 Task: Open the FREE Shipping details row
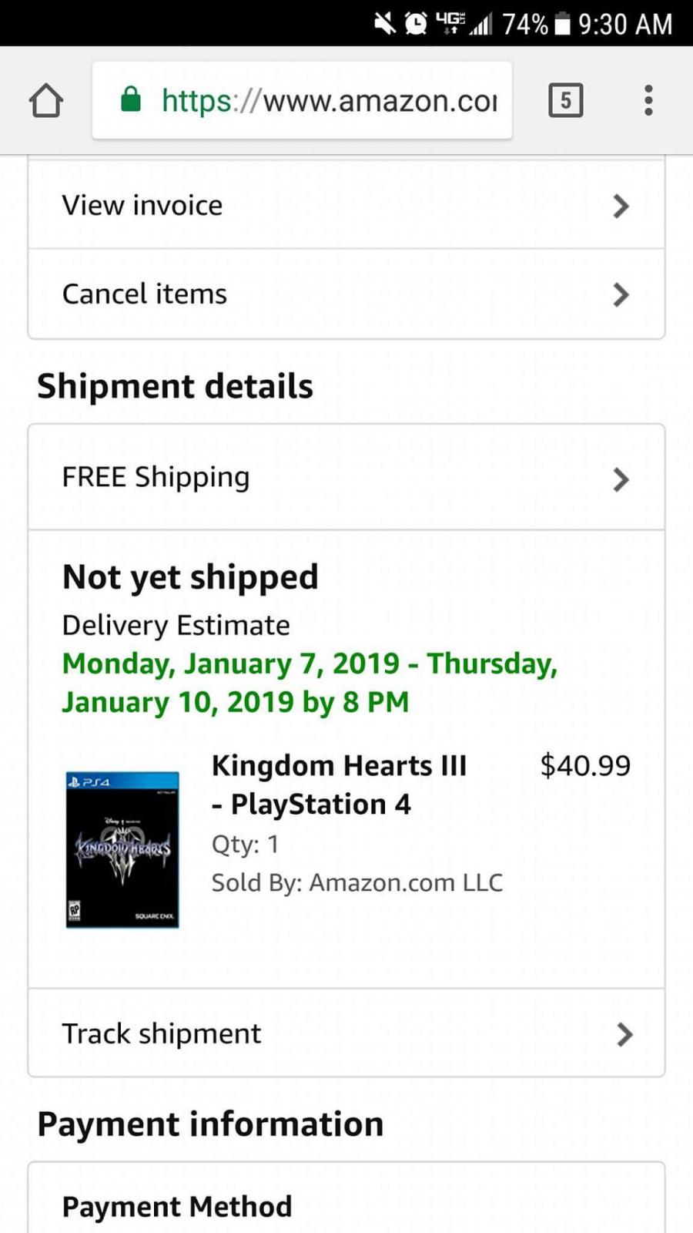[x=156, y=478]
